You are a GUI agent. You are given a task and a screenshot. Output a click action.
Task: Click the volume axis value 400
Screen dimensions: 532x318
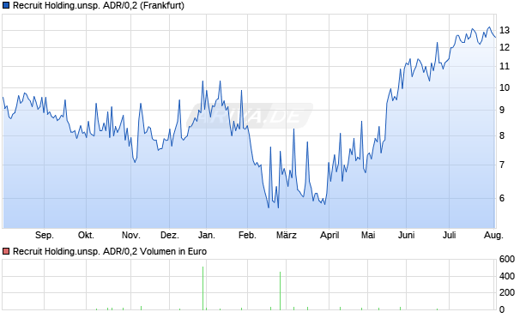pos(507,276)
